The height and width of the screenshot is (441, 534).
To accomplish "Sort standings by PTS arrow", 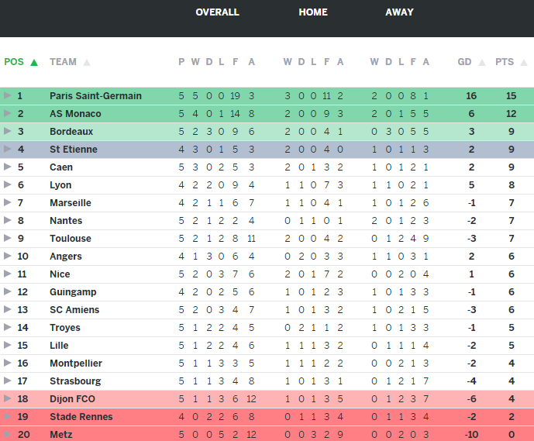I will tap(522, 63).
